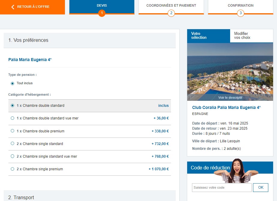Select 2 x Chambre single premium radio
277x201 pixels.
[x=12, y=169]
